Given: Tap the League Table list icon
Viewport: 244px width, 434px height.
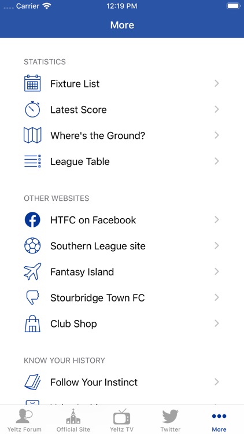Looking at the screenshot, I should (x=32, y=161).
